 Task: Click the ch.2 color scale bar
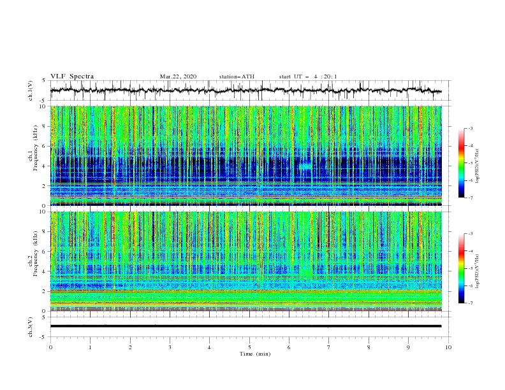(461, 268)
